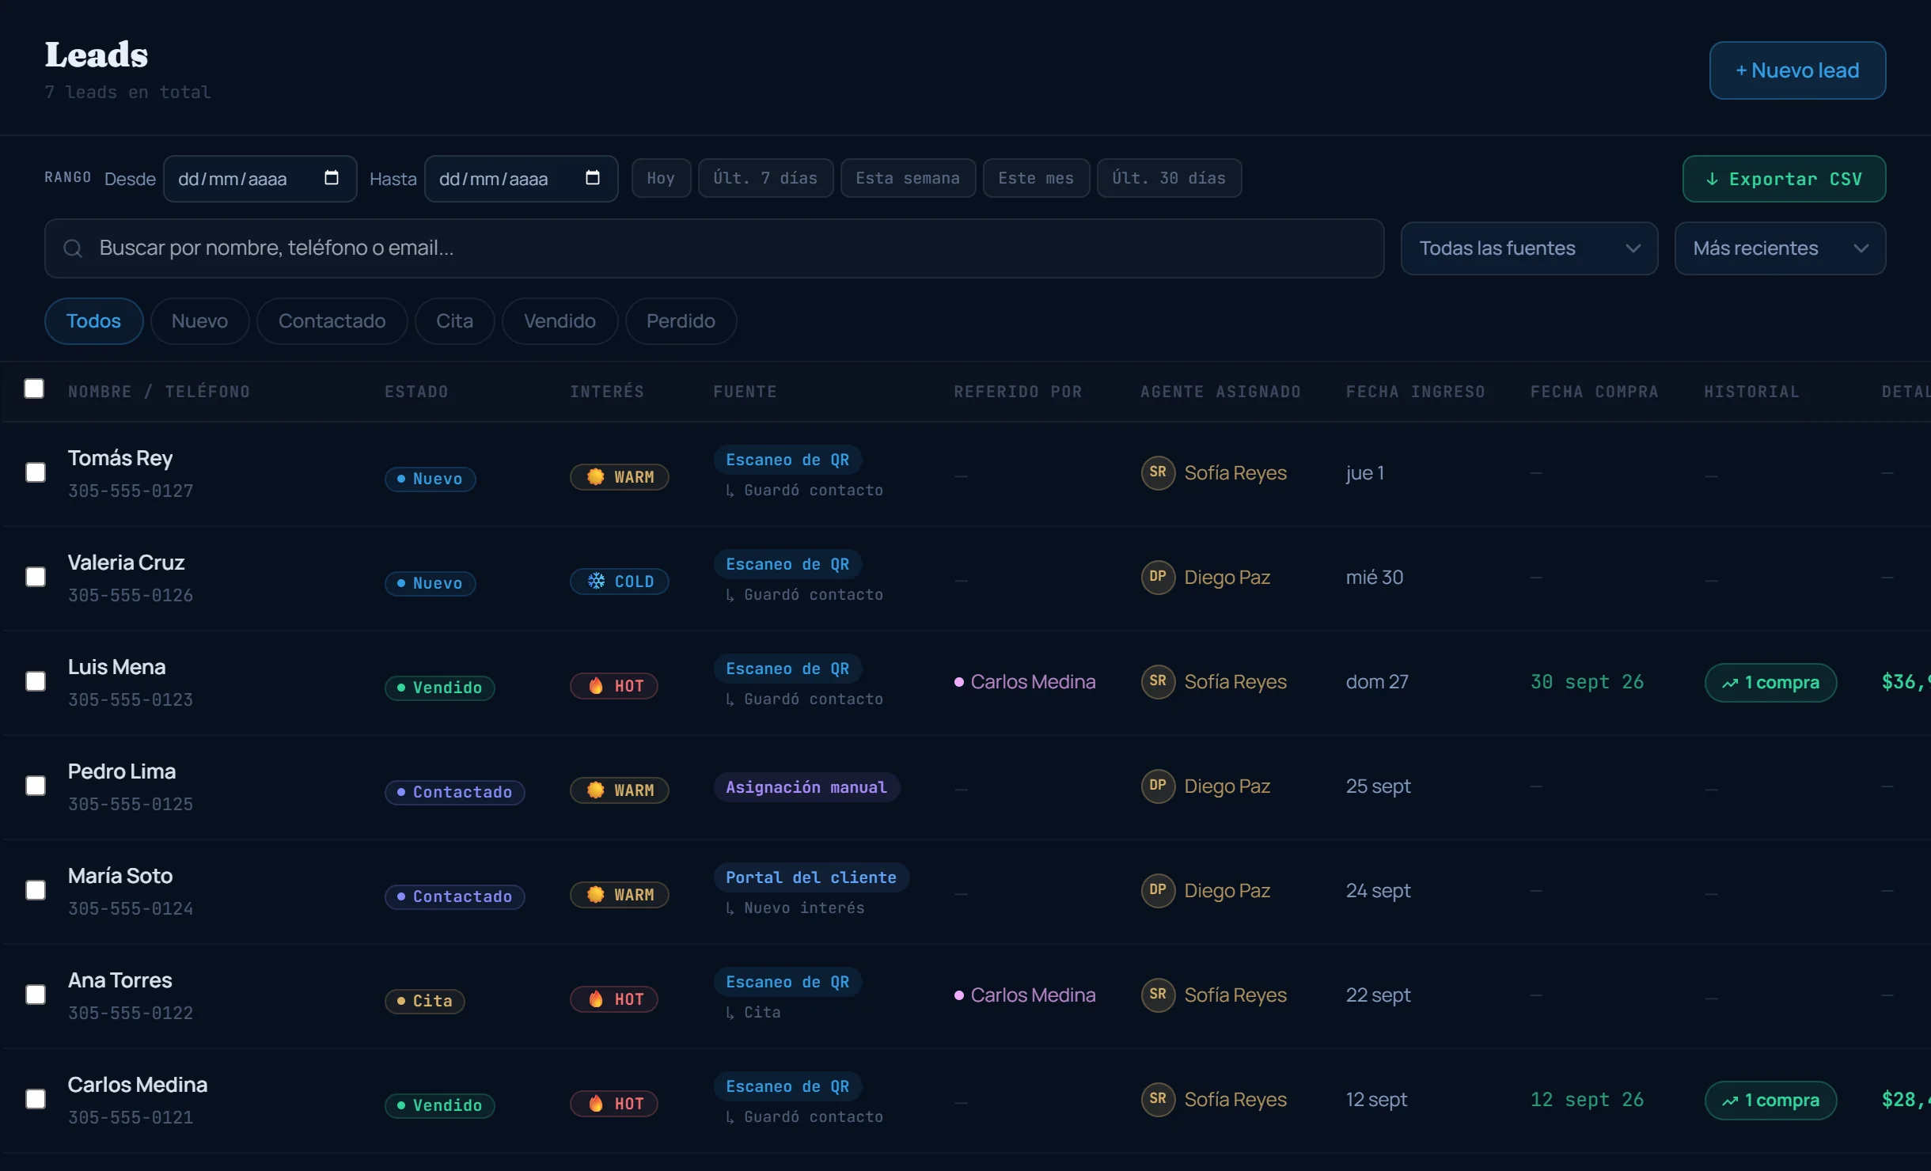Apply the Últ. 7 días range filter
The height and width of the screenshot is (1171, 1931).
pyautogui.click(x=765, y=178)
